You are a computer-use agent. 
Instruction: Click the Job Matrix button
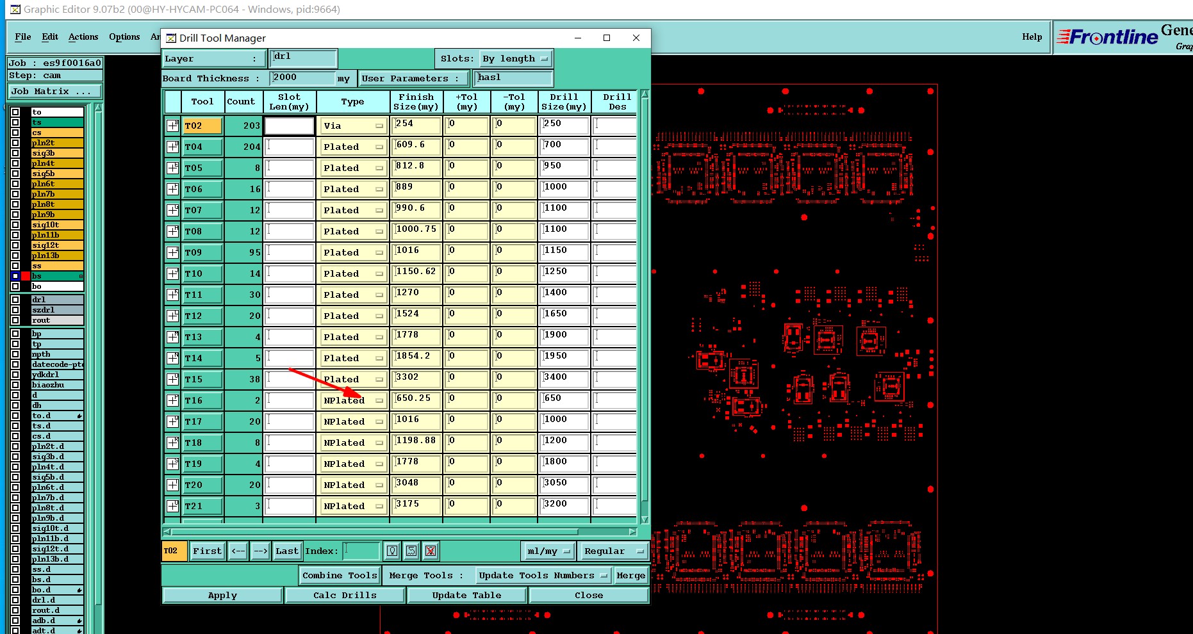tap(54, 92)
